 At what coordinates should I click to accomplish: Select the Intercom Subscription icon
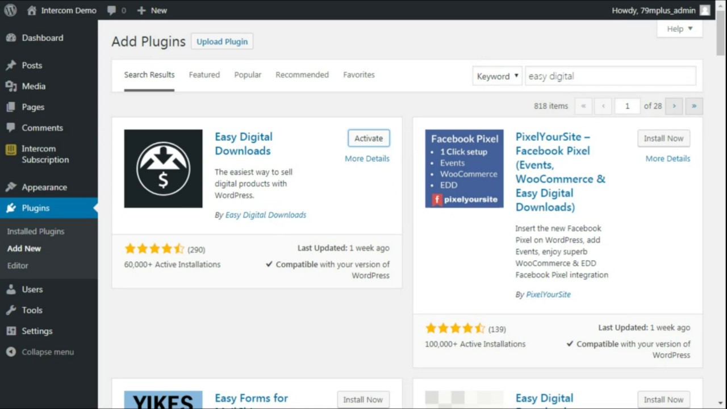pos(11,150)
